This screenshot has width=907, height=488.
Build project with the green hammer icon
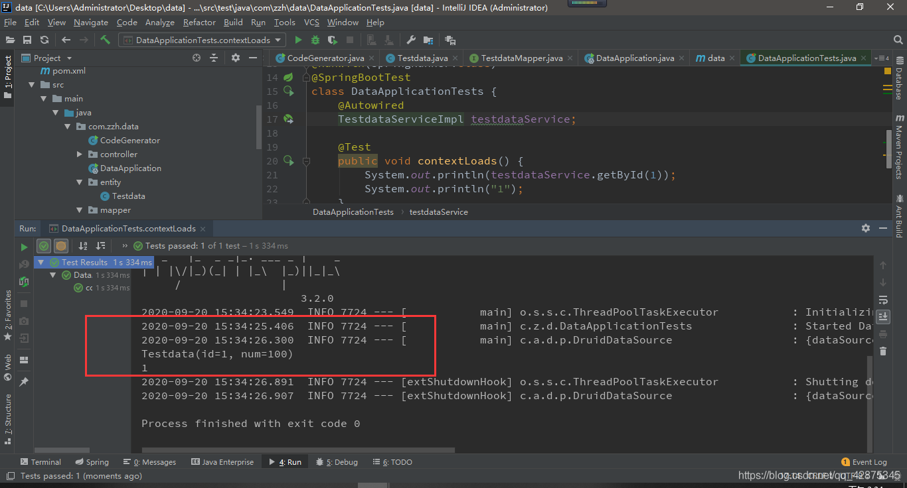(x=105, y=40)
